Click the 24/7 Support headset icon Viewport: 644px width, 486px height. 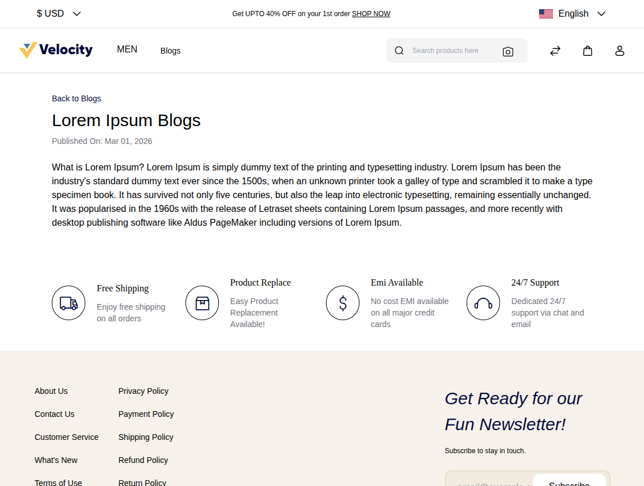pos(483,302)
